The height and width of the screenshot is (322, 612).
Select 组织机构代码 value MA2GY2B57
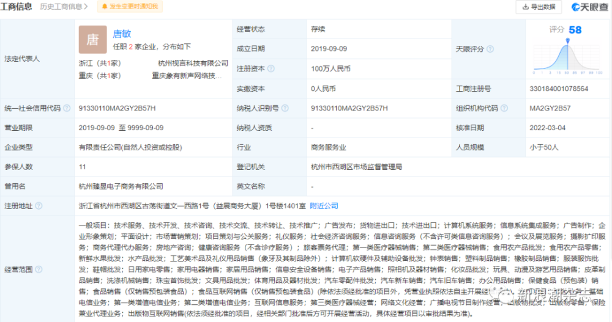(550, 108)
